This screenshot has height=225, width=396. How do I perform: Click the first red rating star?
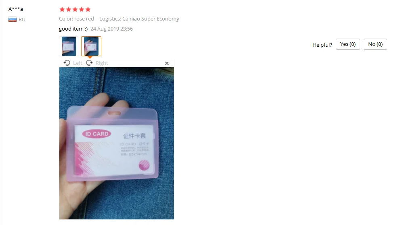[x=62, y=10]
